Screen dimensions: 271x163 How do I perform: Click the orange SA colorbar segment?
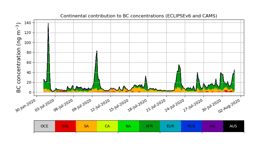click(86, 126)
